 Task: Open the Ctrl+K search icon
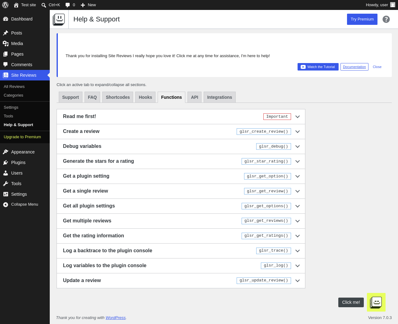[44, 5]
